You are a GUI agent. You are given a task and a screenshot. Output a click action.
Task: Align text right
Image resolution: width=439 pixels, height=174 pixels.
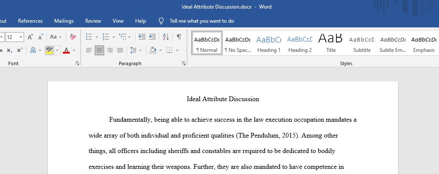pyautogui.click(x=110, y=50)
